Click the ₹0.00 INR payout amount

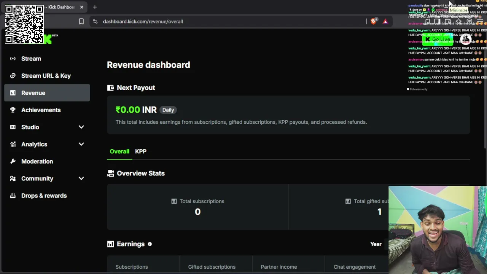(136, 110)
